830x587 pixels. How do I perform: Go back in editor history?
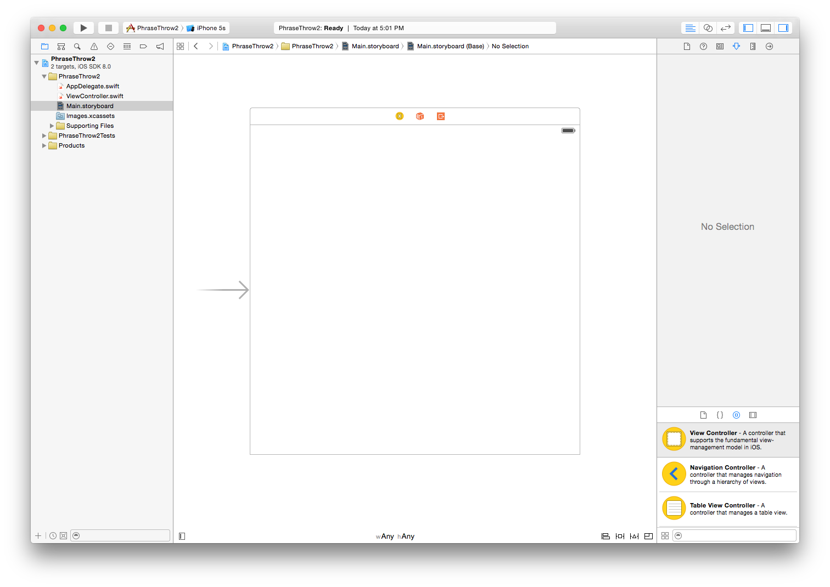[196, 47]
